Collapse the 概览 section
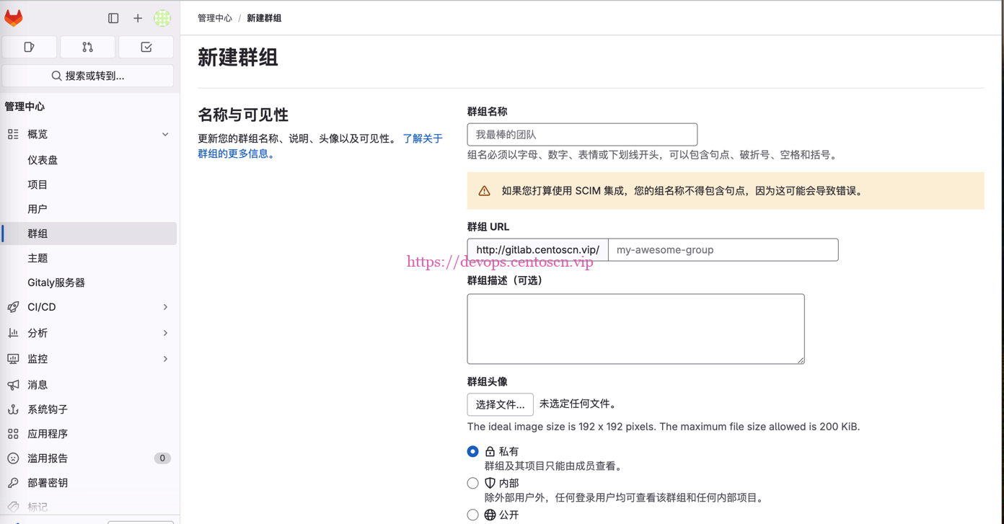The image size is (1004, 524). [165, 134]
